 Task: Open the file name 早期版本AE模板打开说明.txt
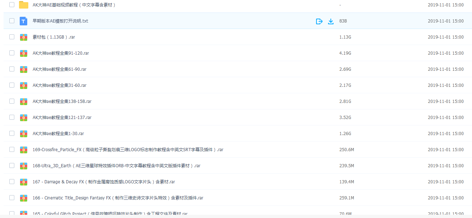tap(60, 21)
